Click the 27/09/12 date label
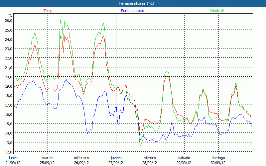The height and width of the screenshot is (166, 266). click(116, 163)
